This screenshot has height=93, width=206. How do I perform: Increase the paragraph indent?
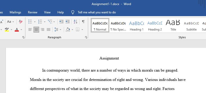(68, 21)
